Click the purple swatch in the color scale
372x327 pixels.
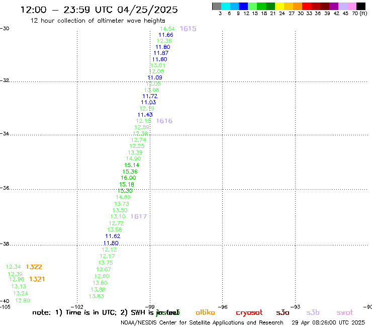tap(334, 6)
